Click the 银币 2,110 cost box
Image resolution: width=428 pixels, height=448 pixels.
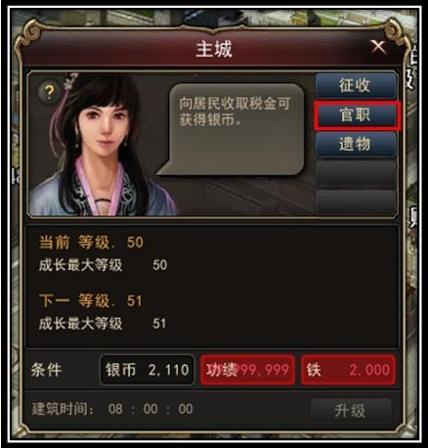(148, 370)
